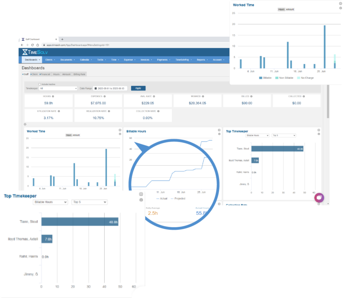Open the Top 5 dropdown in Top Timekeeper
Viewport: 343px width, 298px height.
click(89, 202)
